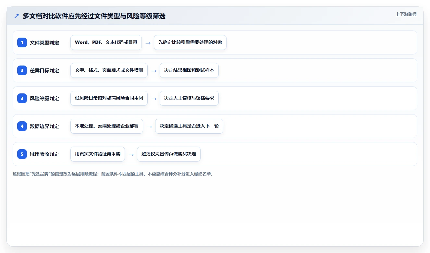Click the arrow after 文字、格式、页面版式或文件增删
The image size is (430, 253).
(x=154, y=71)
